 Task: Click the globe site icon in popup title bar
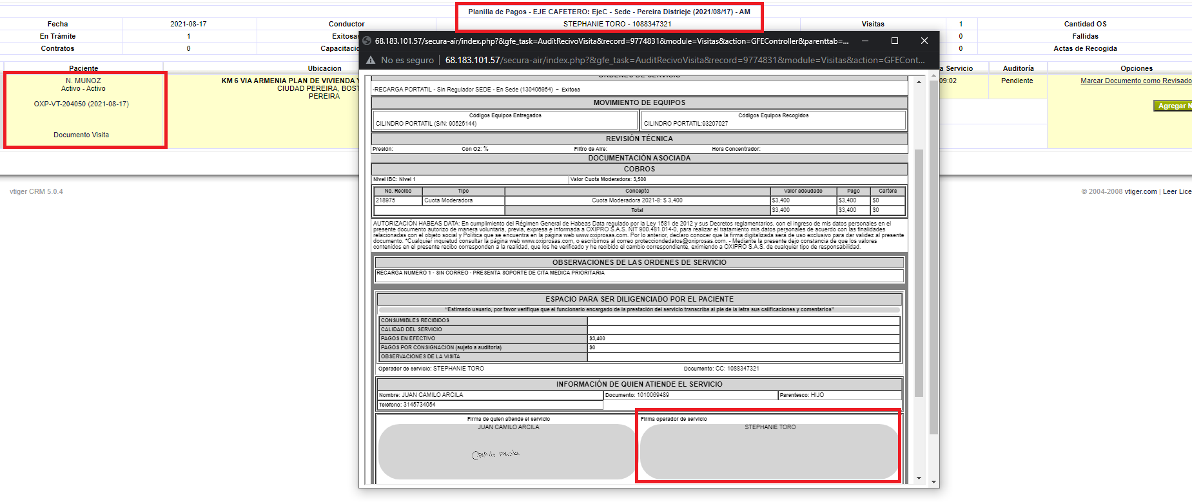tap(367, 41)
